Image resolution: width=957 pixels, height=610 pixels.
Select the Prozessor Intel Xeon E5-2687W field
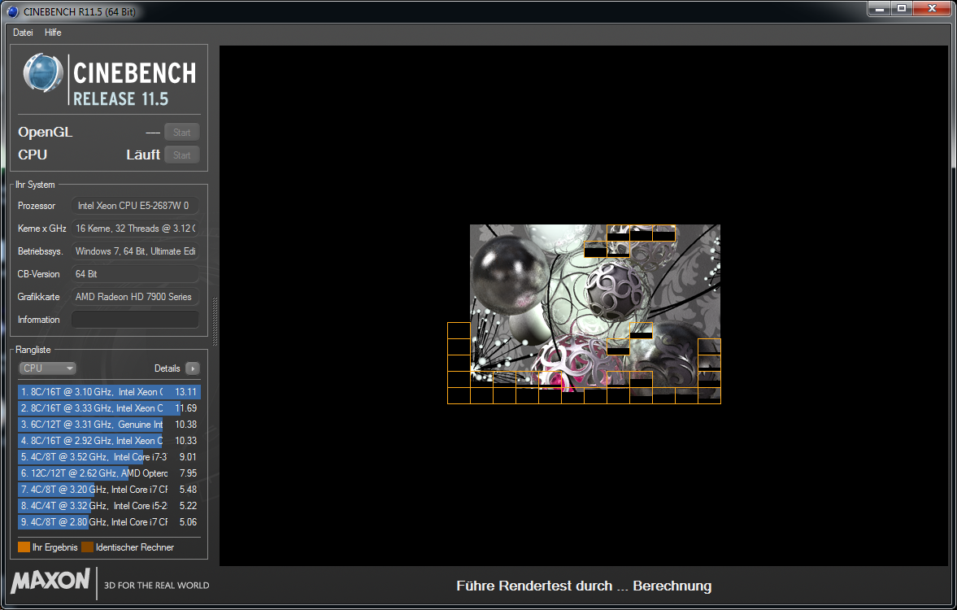point(135,206)
